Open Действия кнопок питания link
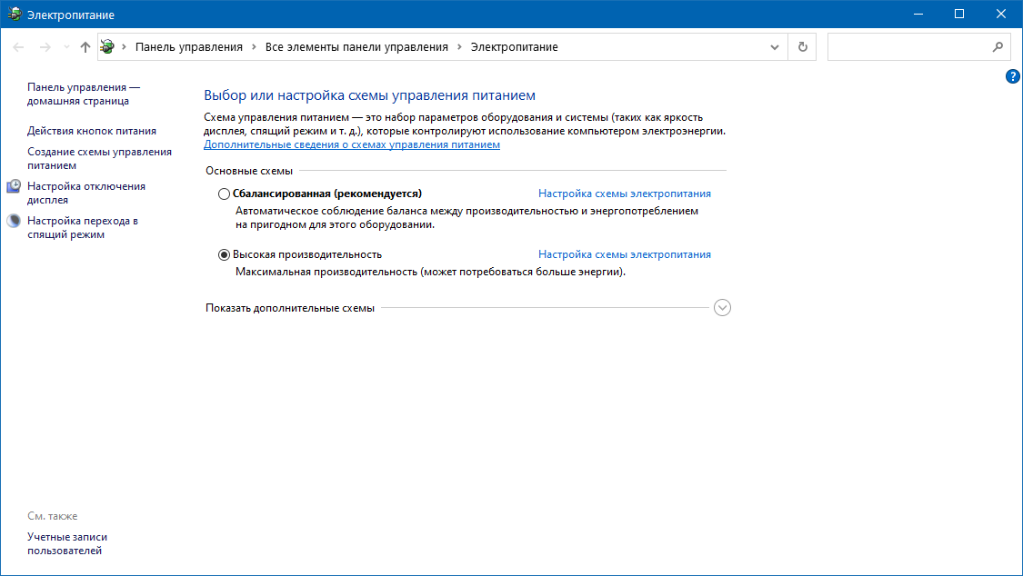The image size is (1023, 576). pyautogui.click(x=91, y=131)
